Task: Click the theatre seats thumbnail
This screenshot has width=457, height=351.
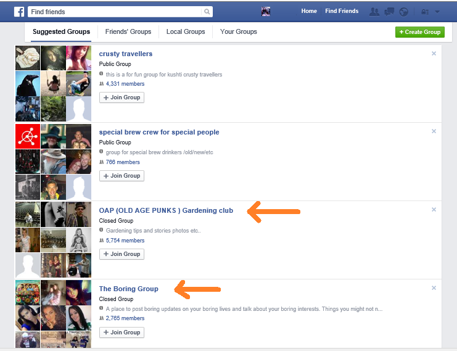Action: (x=28, y=215)
